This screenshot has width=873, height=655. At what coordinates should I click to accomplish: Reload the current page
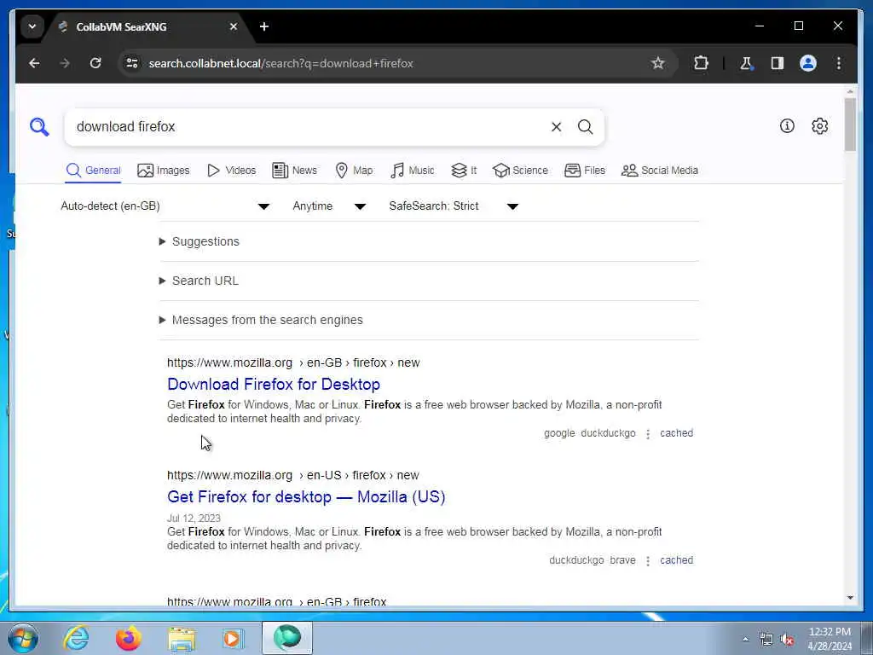coord(95,63)
